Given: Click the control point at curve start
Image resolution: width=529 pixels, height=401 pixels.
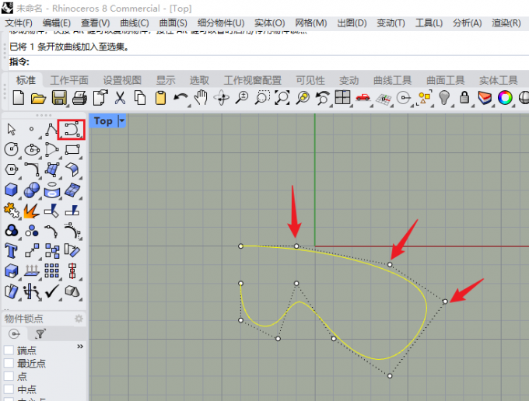Looking at the screenshot, I should click(240, 246).
